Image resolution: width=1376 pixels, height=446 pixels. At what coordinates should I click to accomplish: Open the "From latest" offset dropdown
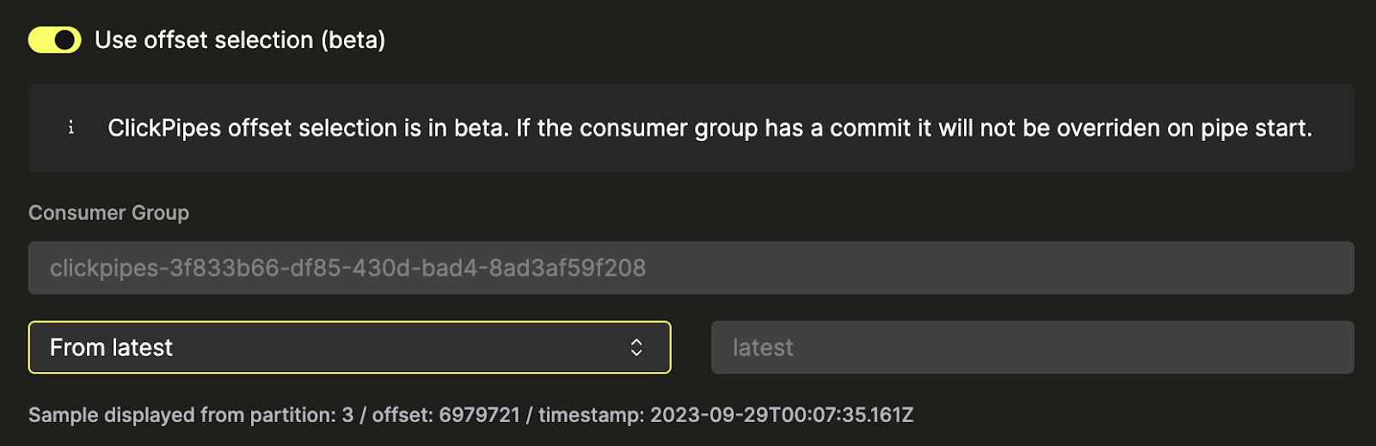click(349, 347)
